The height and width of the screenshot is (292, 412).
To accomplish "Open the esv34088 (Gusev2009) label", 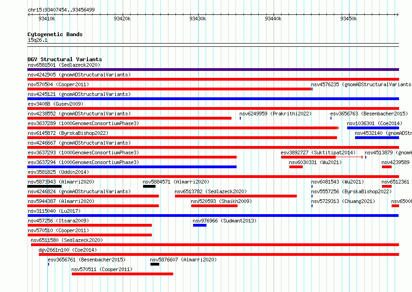I will point(56,104).
